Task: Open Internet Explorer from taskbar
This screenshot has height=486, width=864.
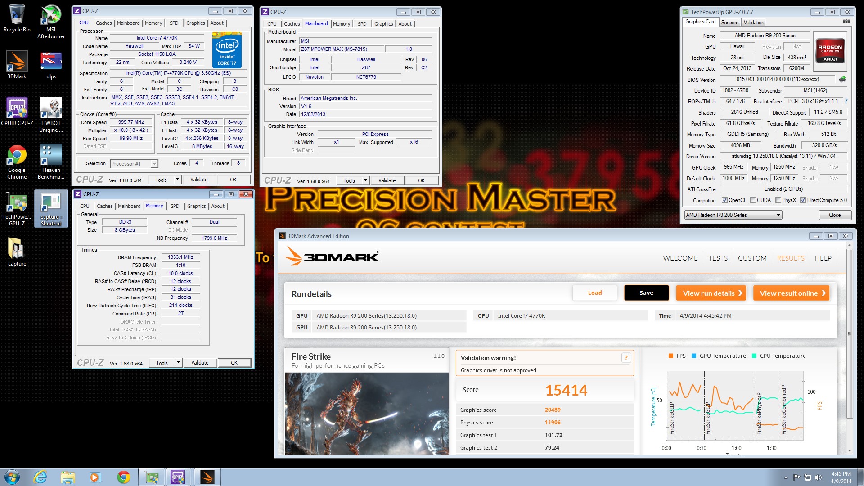Action: [x=40, y=477]
